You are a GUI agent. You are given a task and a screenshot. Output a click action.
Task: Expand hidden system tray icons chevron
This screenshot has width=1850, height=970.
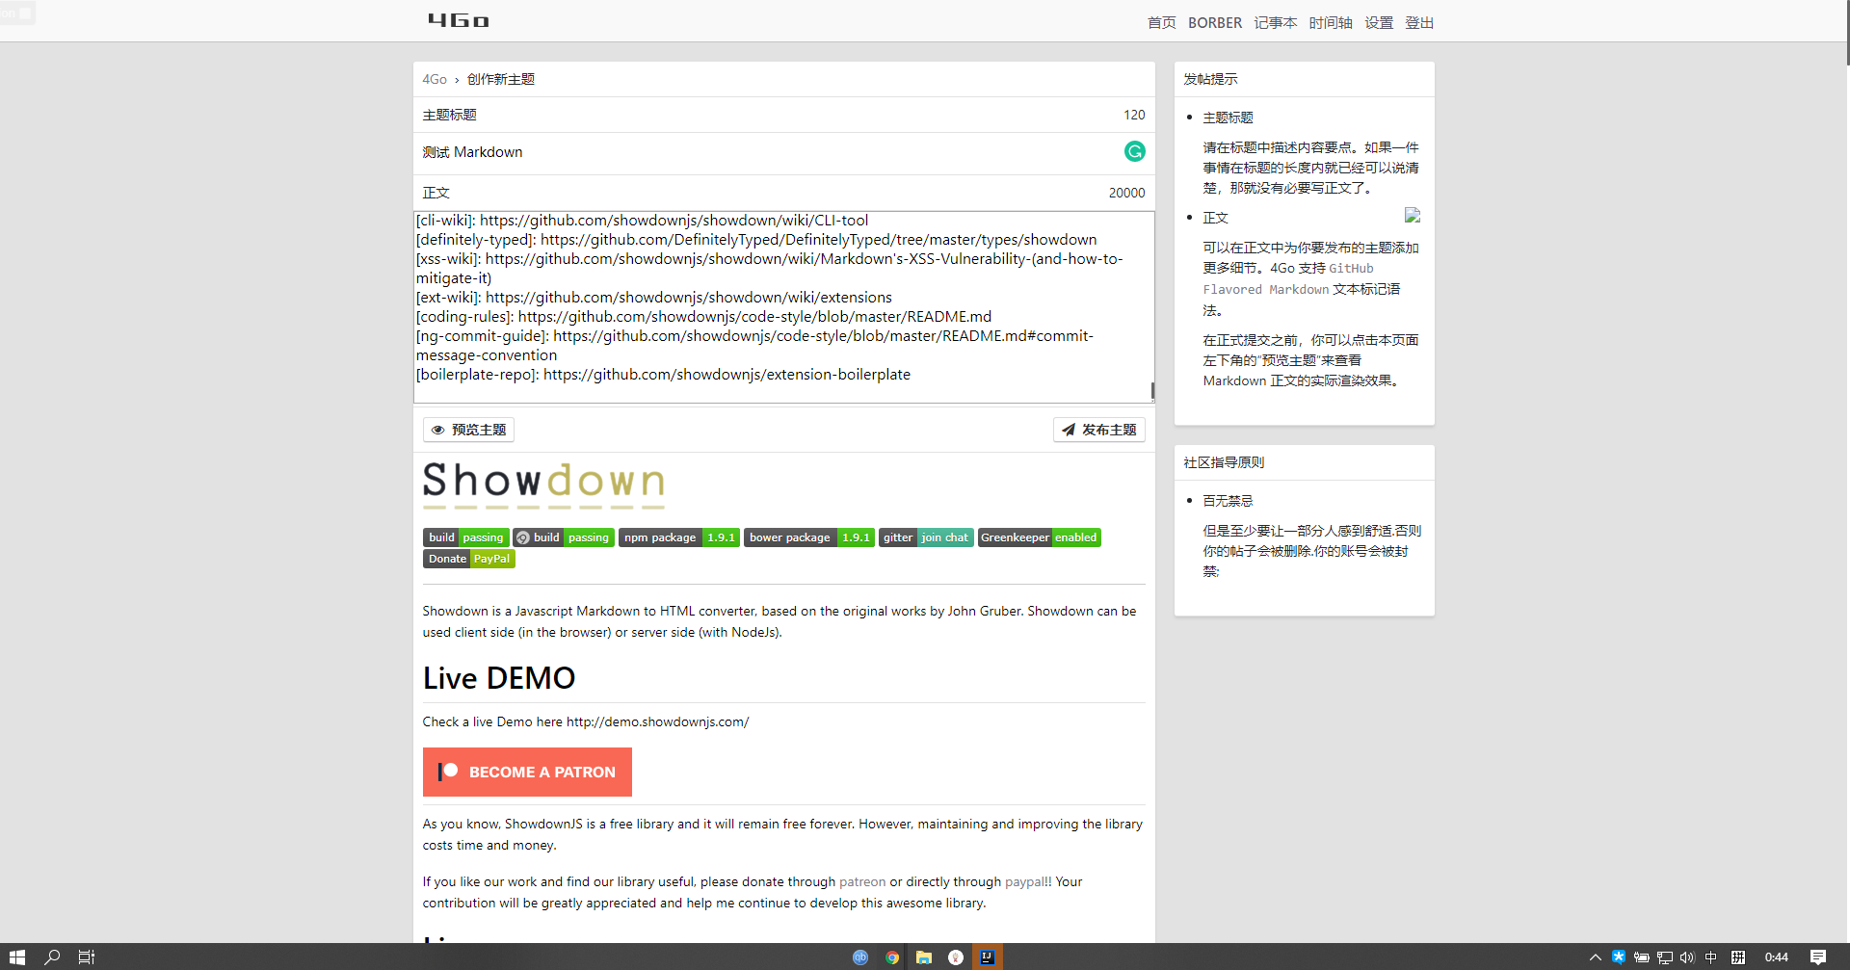tap(1596, 957)
